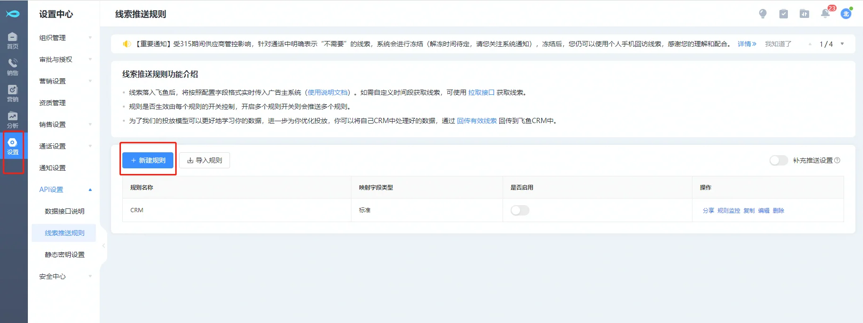Open the 设置 settings section

click(13, 146)
